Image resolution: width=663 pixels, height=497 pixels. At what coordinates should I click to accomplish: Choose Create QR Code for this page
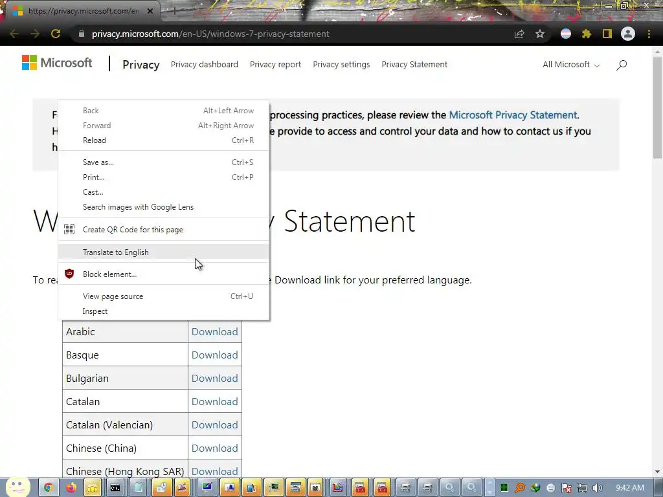point(164,230)
